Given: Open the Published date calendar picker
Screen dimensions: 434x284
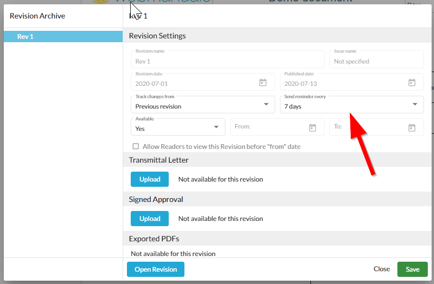Looking at the screenshot, I should coord(412,82).
